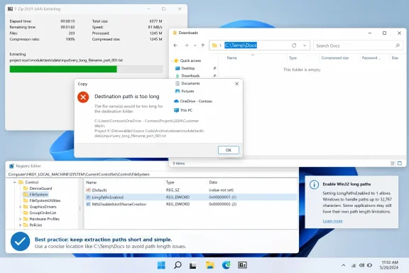Expand the Hardware Profiles key

pos(20,219)
